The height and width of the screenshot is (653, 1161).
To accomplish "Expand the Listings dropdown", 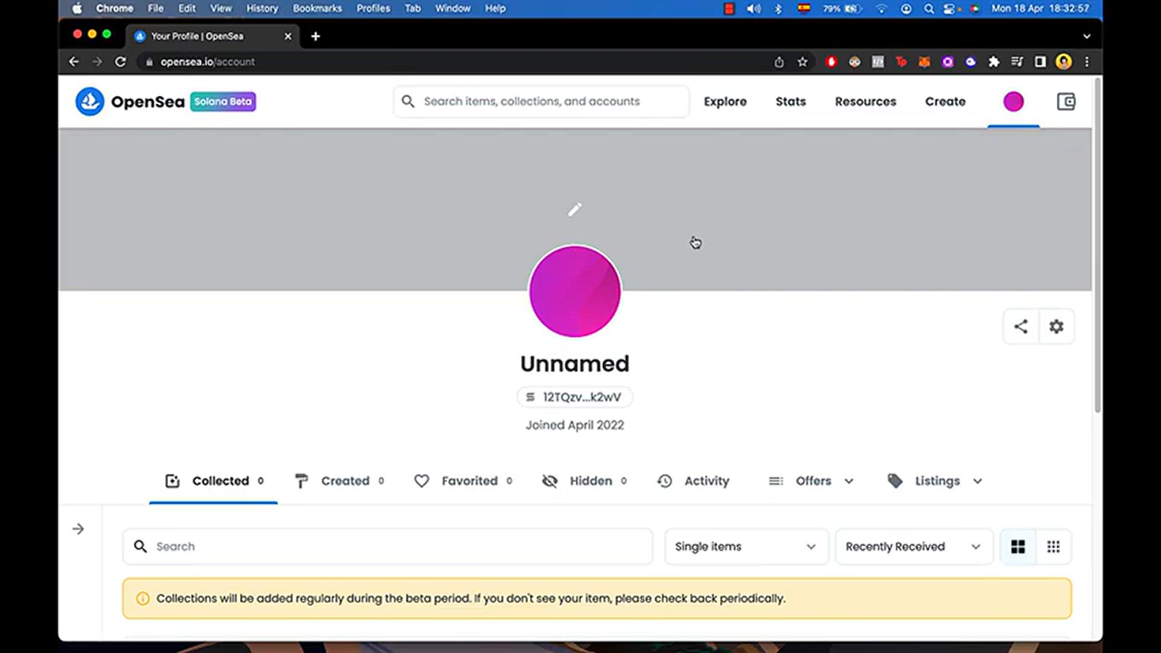I will click(x=935, y=481).
